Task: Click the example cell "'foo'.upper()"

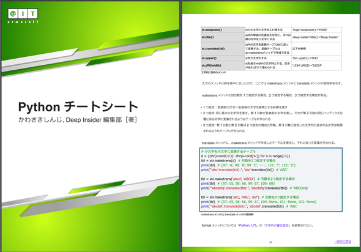Action: click(x=316, y=58)
